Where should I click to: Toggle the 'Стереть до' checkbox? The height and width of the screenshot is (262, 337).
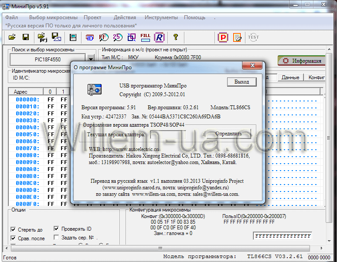(x=13, y=229)
